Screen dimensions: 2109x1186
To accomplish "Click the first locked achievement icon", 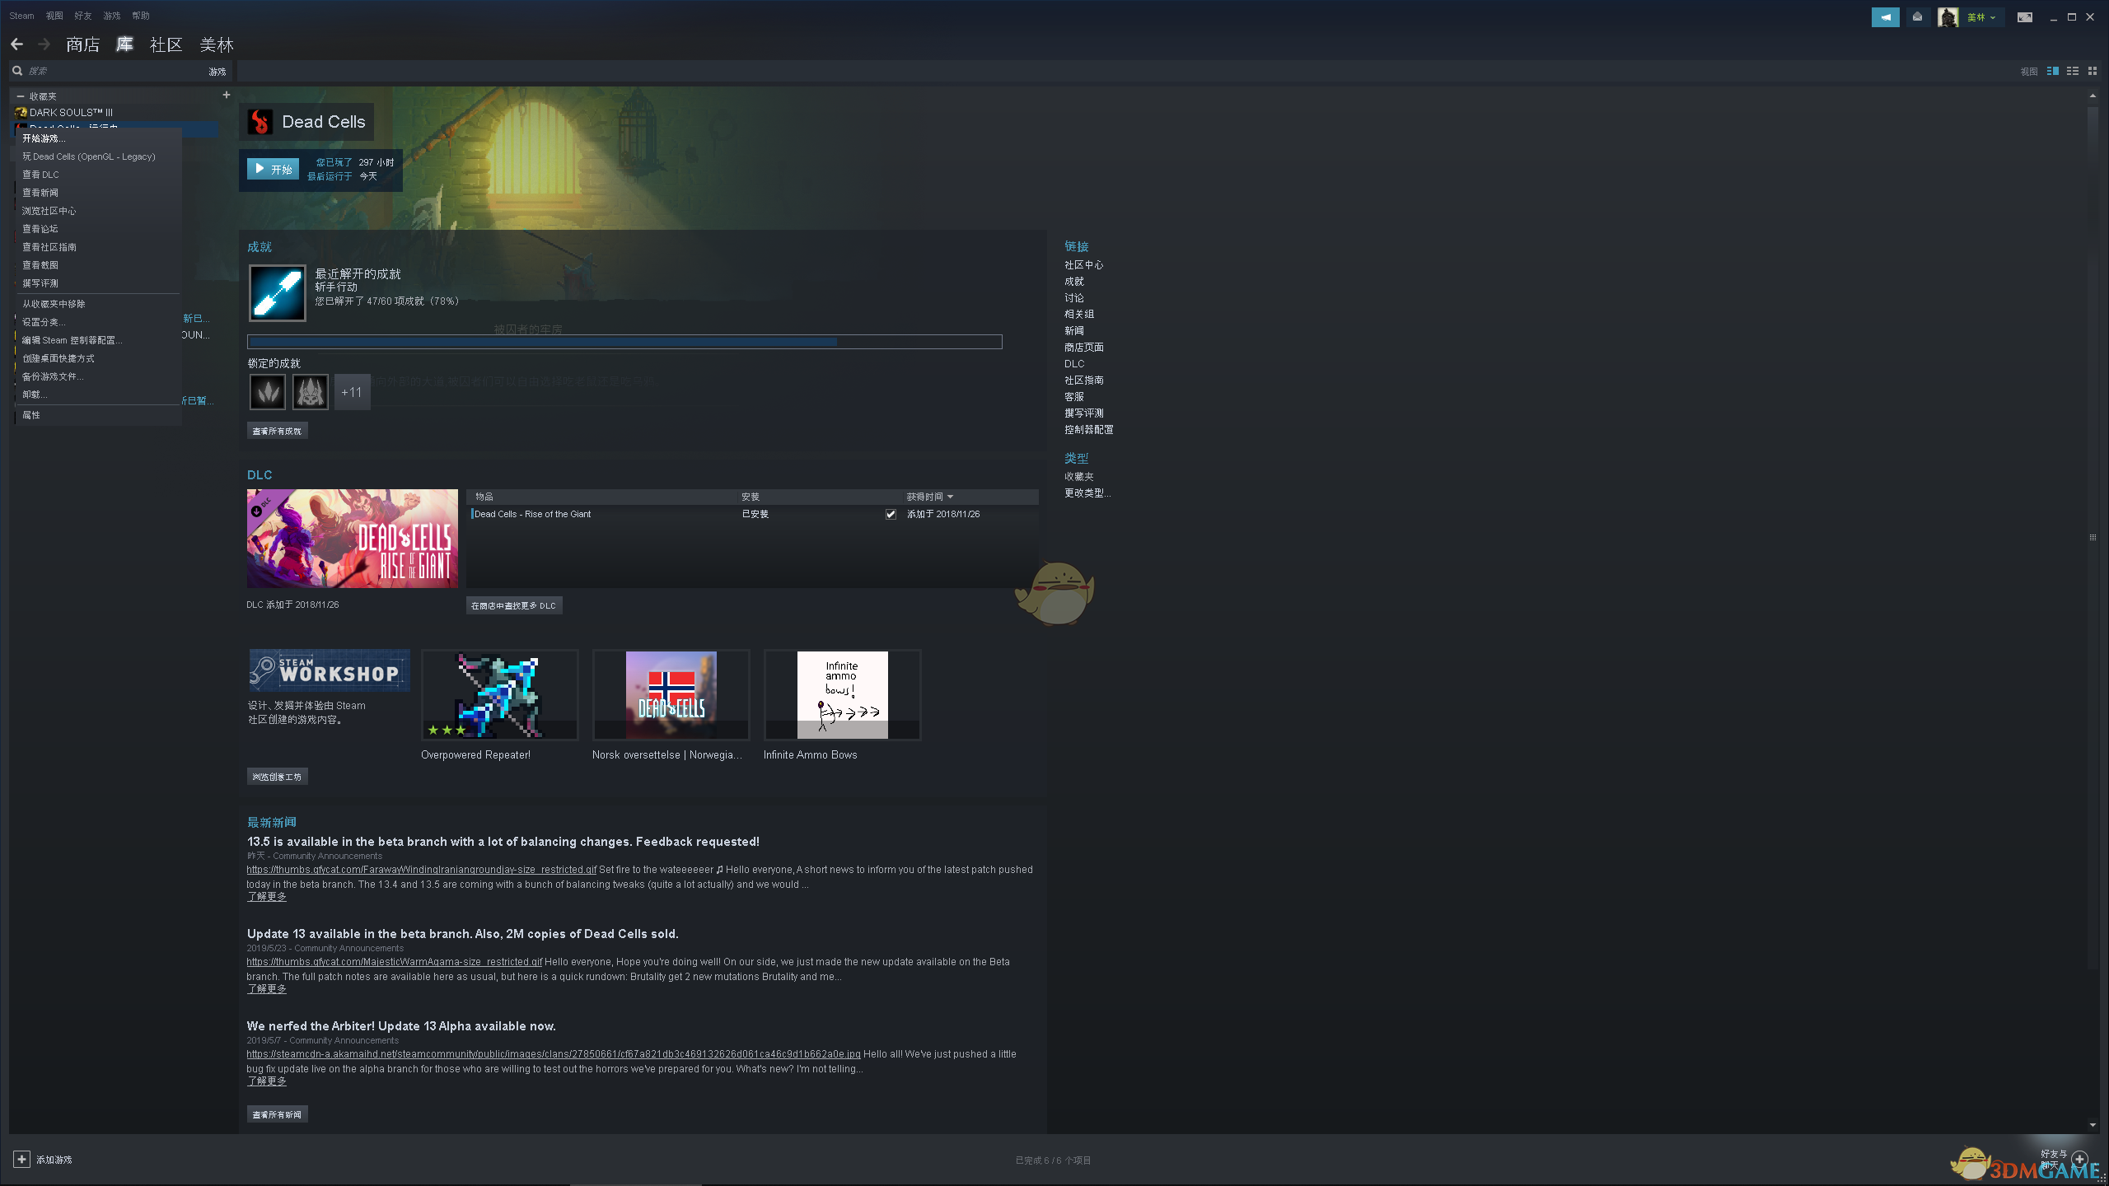I will tap(268, 392).
